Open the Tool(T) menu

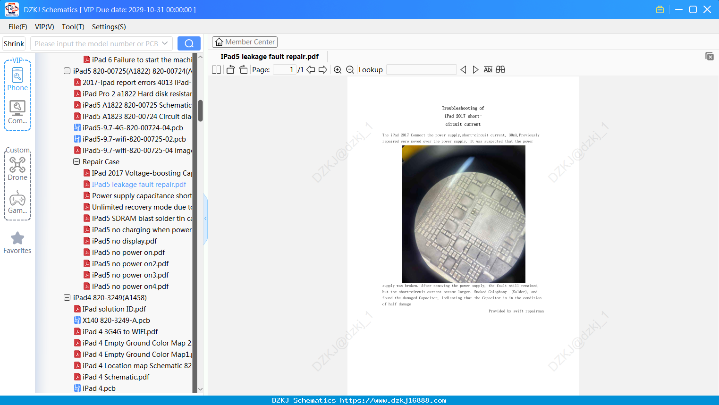point(73,27)
